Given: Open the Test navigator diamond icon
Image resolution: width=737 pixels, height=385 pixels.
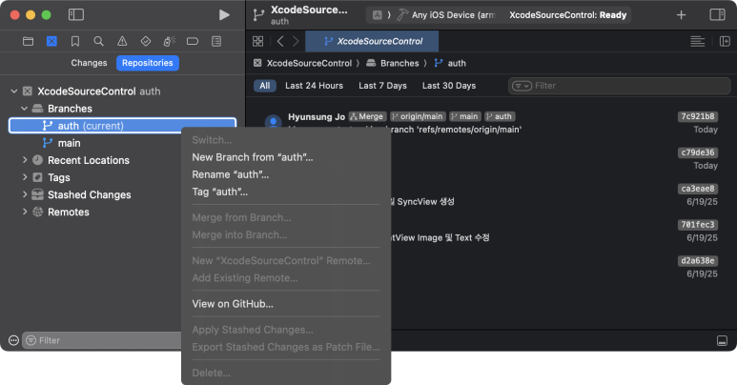Looking at the screenshot, I should [x=146, y=41].
